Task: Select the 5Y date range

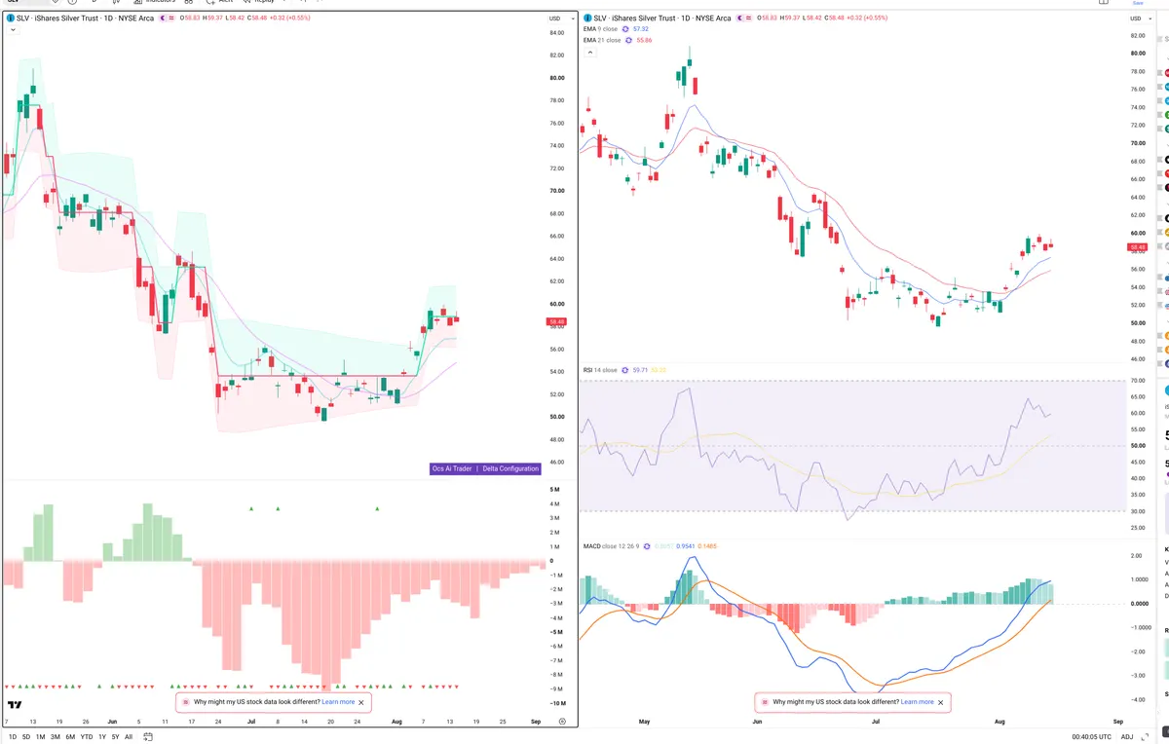Action: (116, 737)
